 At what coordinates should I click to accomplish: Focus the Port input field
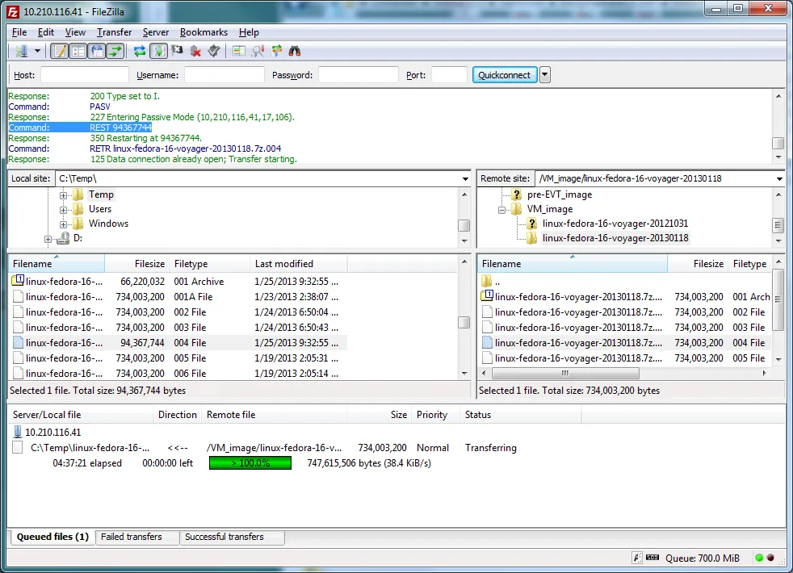click(449, 75)
